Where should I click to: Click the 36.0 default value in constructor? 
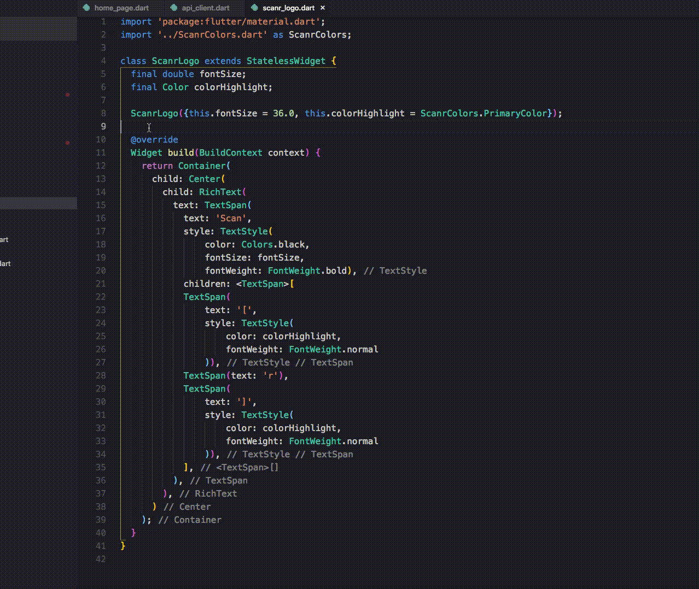(283, 113)
